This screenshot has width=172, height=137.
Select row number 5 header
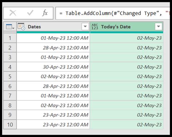pos(10,76)
